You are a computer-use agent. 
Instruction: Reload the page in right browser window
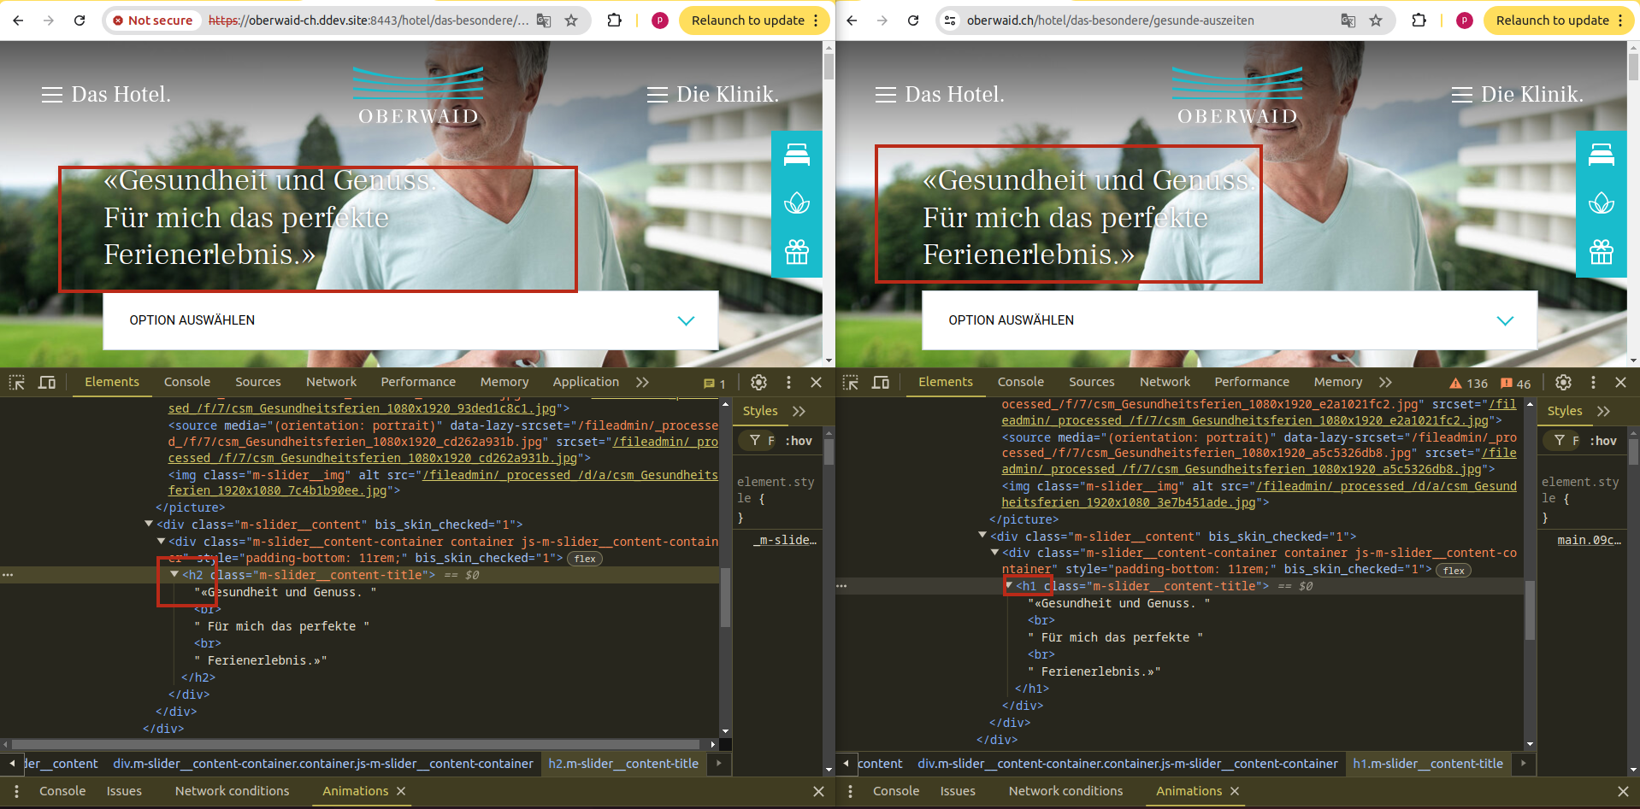click(x=913, y=21)
